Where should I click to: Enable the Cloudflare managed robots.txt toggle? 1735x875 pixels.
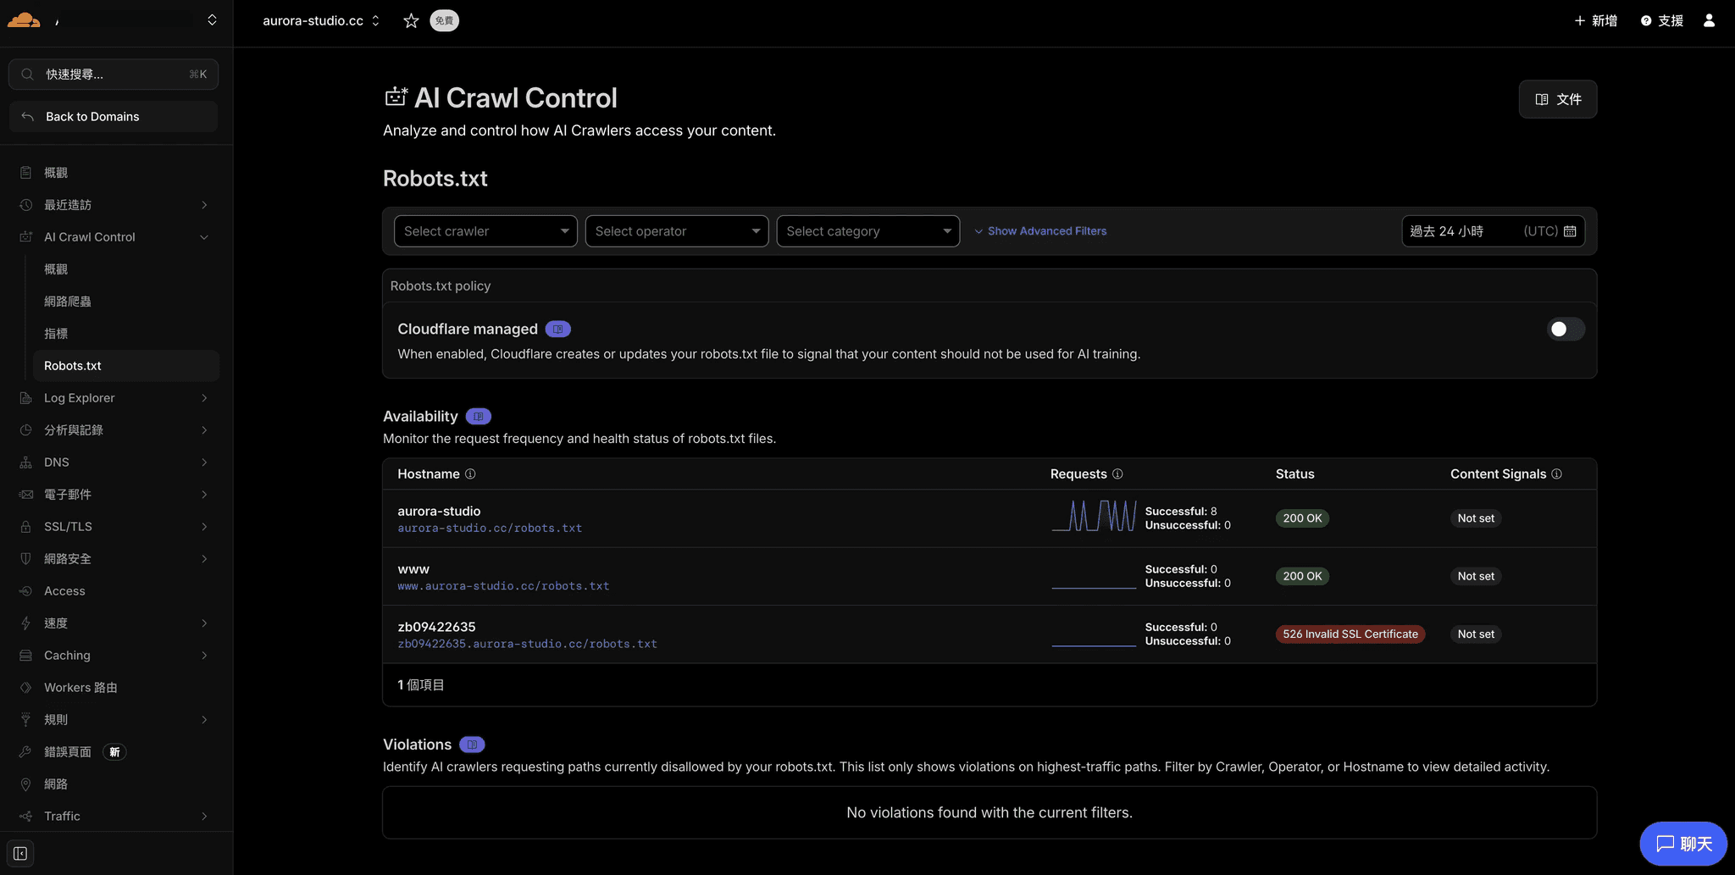tap(1565, 329)
